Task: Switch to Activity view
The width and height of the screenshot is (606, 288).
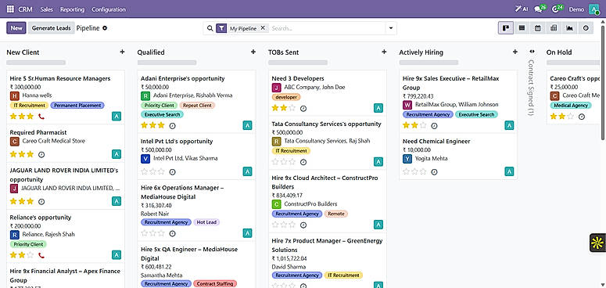Action: pyautogui.click(x=586, y=28)
